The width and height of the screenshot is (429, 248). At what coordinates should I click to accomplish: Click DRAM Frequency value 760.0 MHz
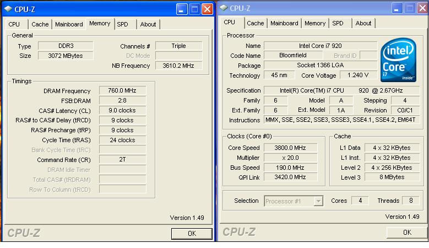(122, 90)
